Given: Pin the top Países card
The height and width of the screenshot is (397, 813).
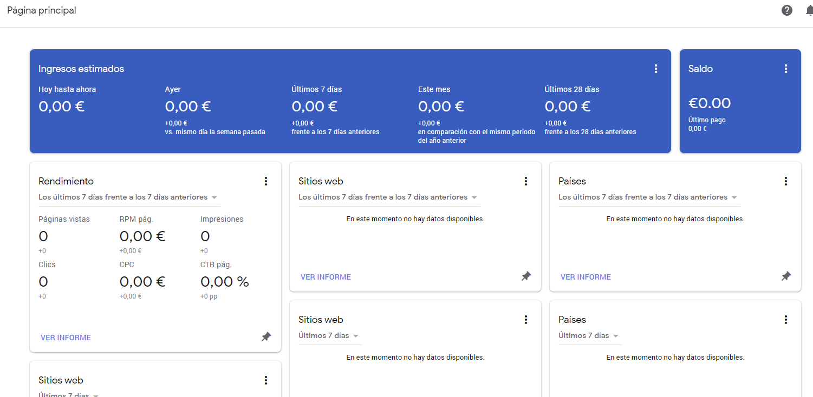Looking at the screenshot, I should click(786, 276).
